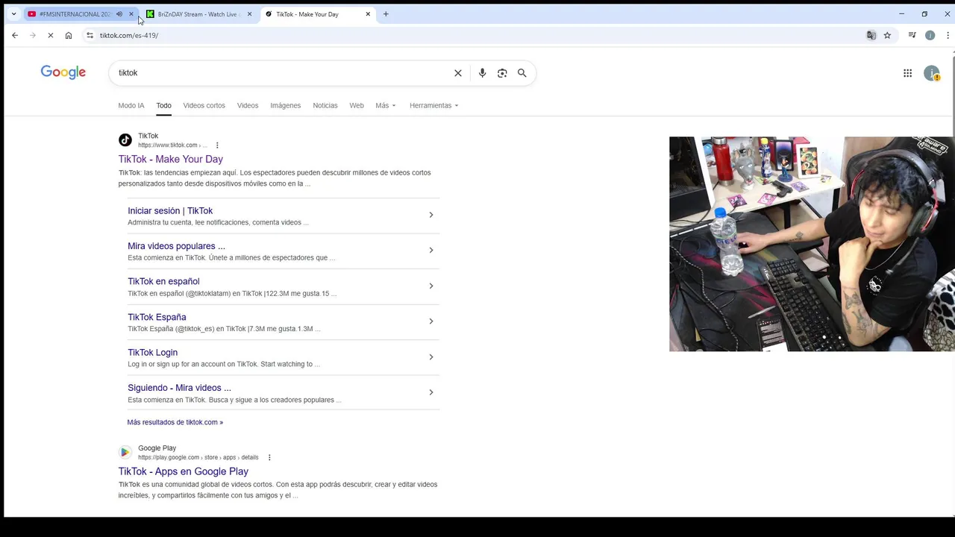955x537 pixels.
Task: Open the Chrome profile avatar
Action: [x=930, y=35]
